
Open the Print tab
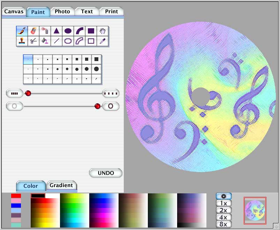coord(112,12)
